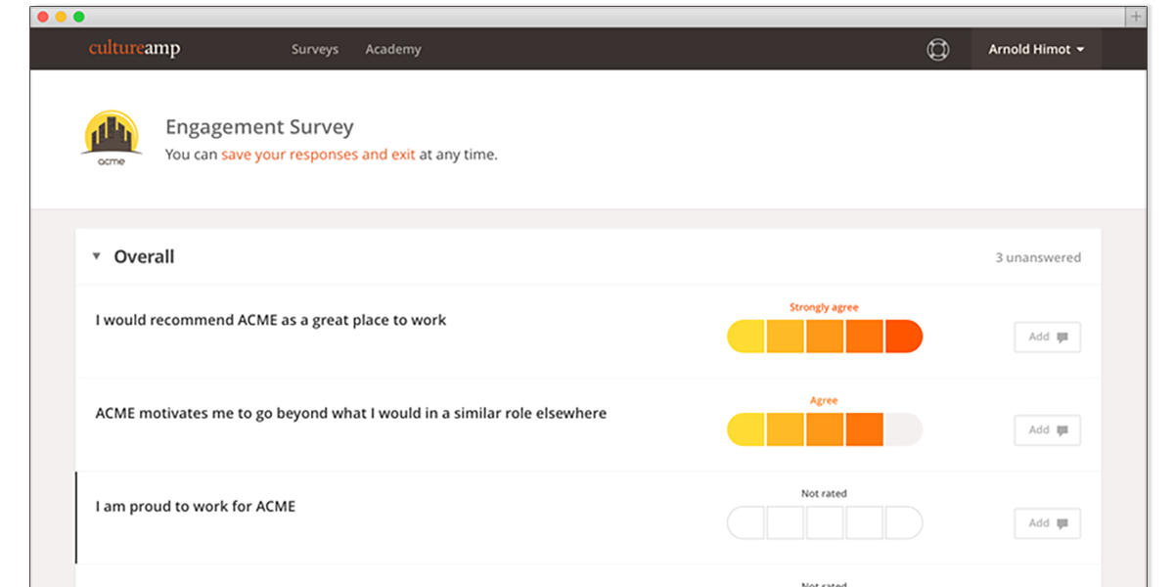
Task: Select fourth rating segment for "ACME motivates me"
Action: [x=865, y=429]
